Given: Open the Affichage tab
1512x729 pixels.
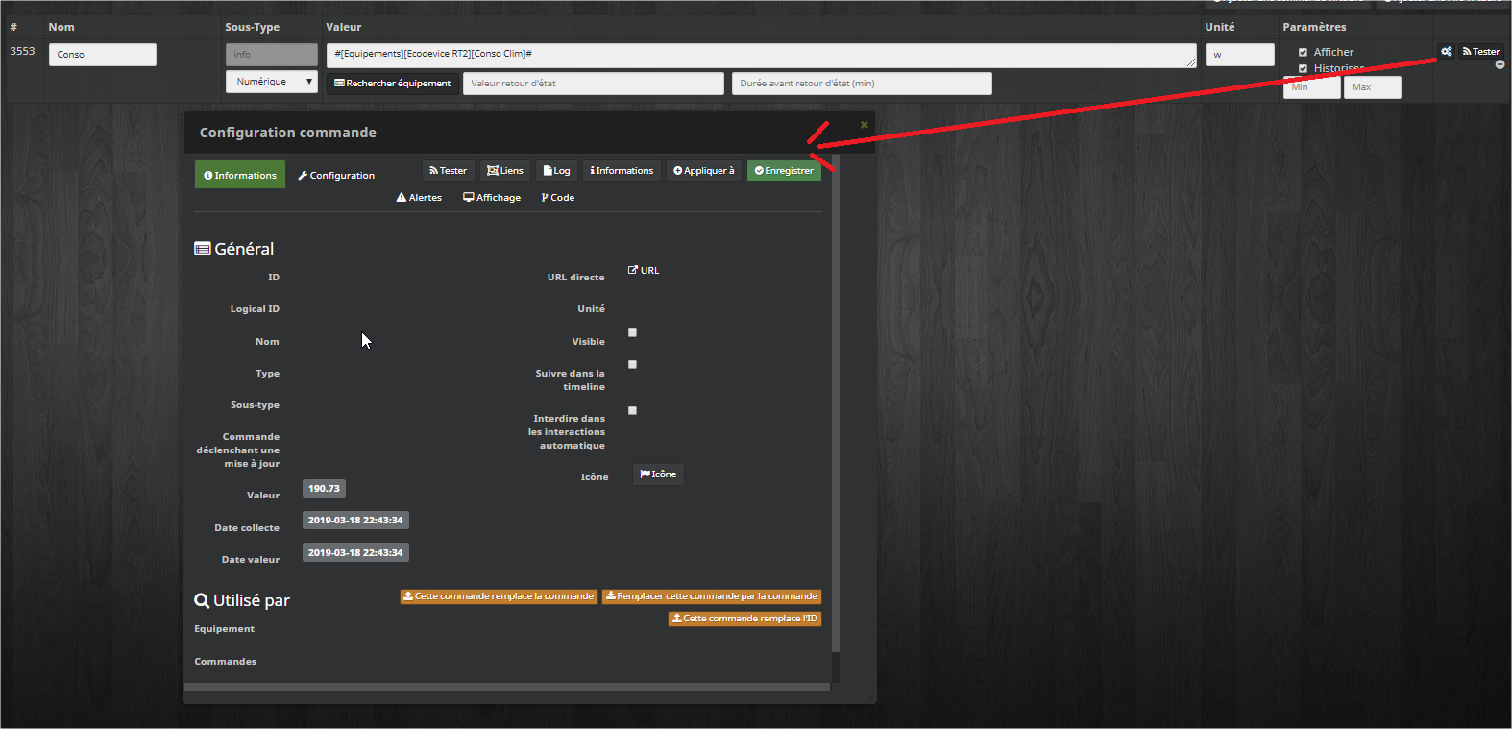Looking at the screenshot, I should click(x=492, y=198).
